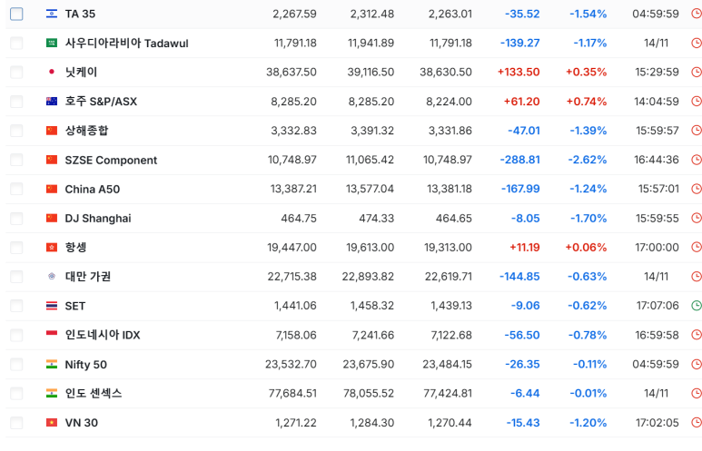Open the DJ Shanghai link
The image size is (702, 451).
tap(98, 219)
